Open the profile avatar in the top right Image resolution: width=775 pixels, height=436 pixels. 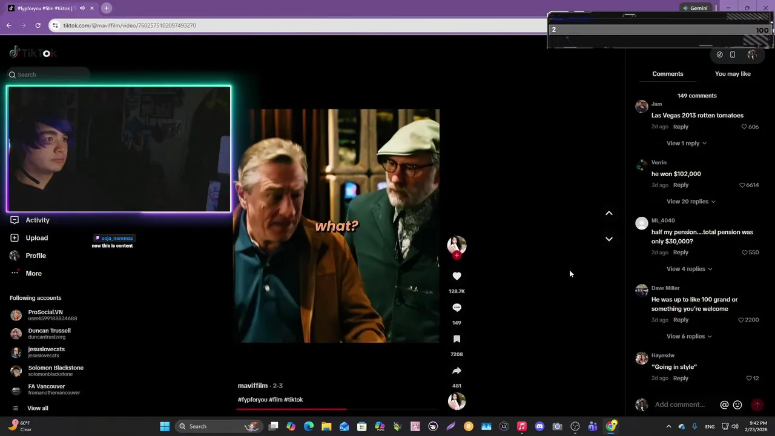click(x=752, y=54)
